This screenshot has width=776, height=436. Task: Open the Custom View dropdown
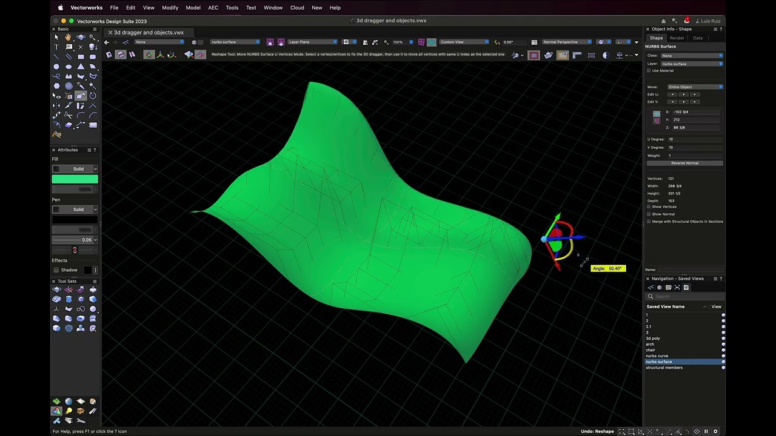(x=464, y=42)
